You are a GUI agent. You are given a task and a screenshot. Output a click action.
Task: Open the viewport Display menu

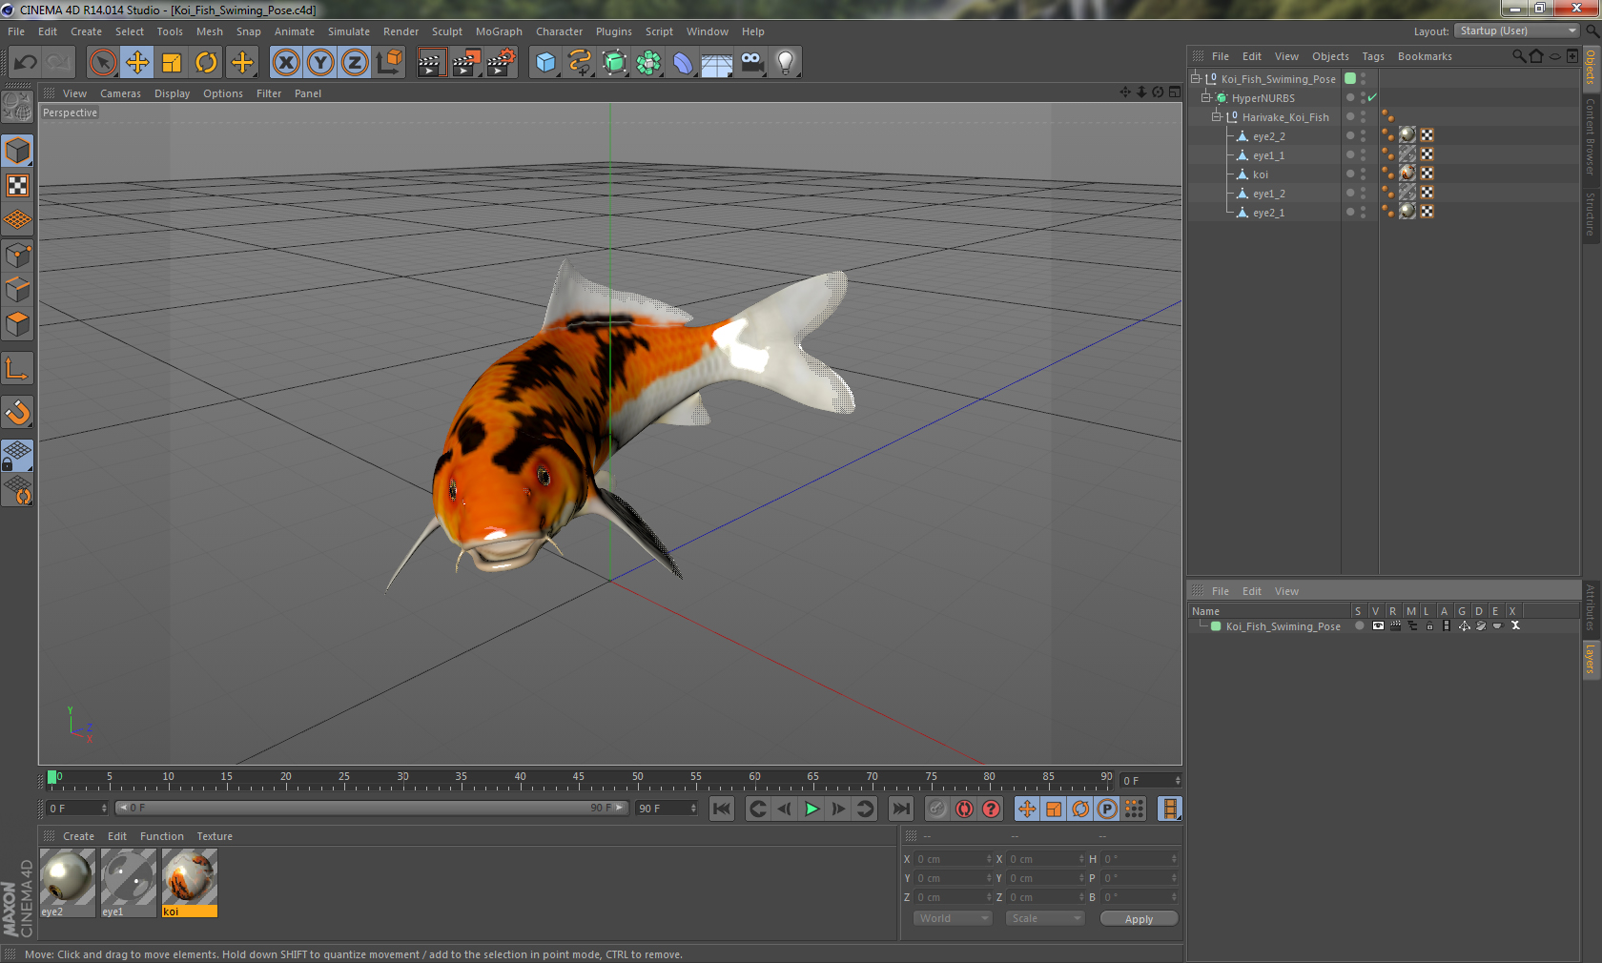172,93
